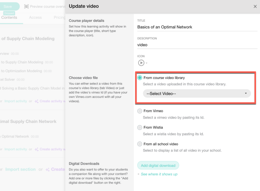Expand the icon picker arrow
The width and height of the screenshot is (260, 191).
(x=146, y=63)
